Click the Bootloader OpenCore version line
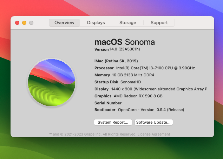The height and width of the screenshot is (159, 223). click(x=139, y=110)
